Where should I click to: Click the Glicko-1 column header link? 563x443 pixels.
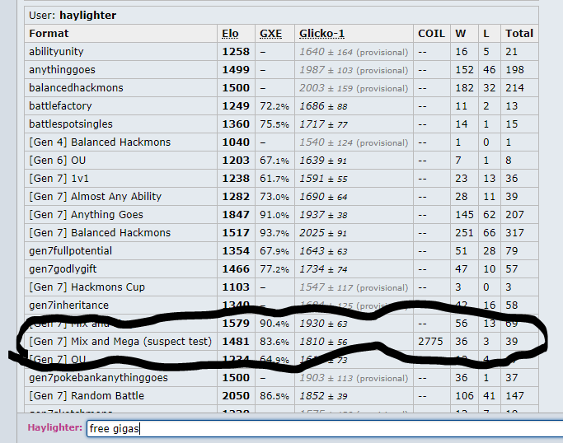[321, 34]
